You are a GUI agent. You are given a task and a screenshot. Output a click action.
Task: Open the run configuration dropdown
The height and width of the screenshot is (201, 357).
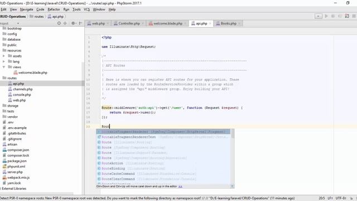tap(319, 16)
